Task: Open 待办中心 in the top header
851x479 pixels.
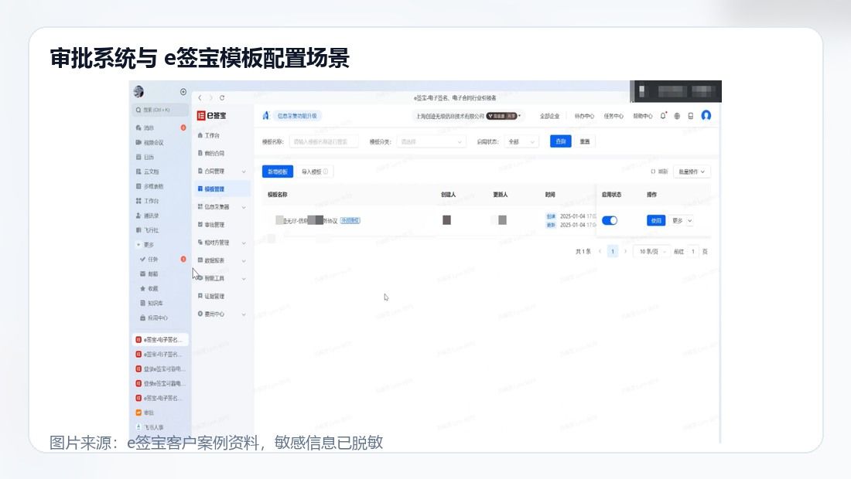Action: 585,116
